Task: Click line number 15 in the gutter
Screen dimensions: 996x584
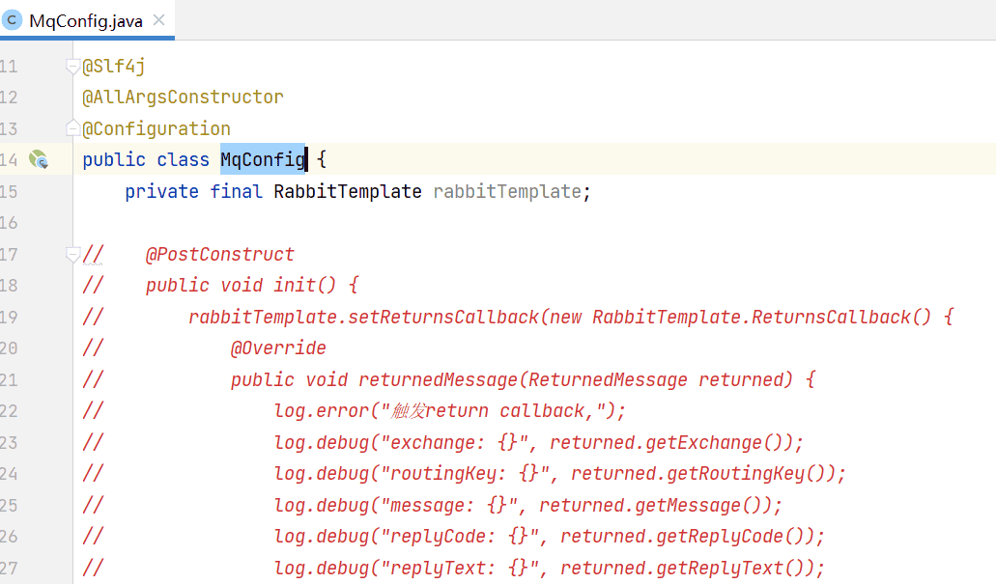Action: click(x=10, y=191)
